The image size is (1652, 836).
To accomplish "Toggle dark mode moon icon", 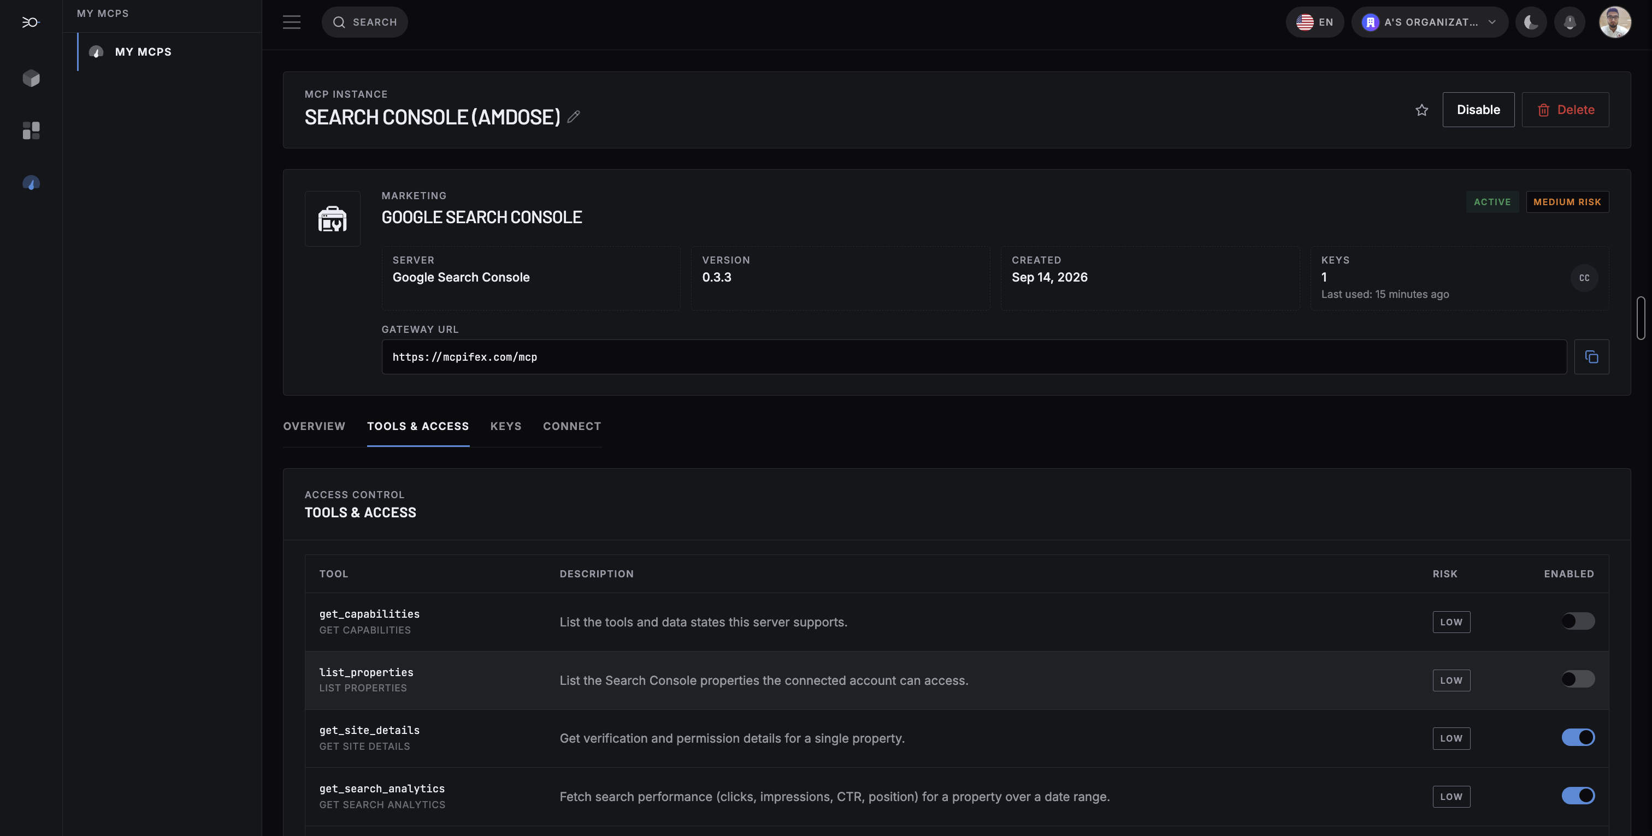I will [x=1531, y=22].
